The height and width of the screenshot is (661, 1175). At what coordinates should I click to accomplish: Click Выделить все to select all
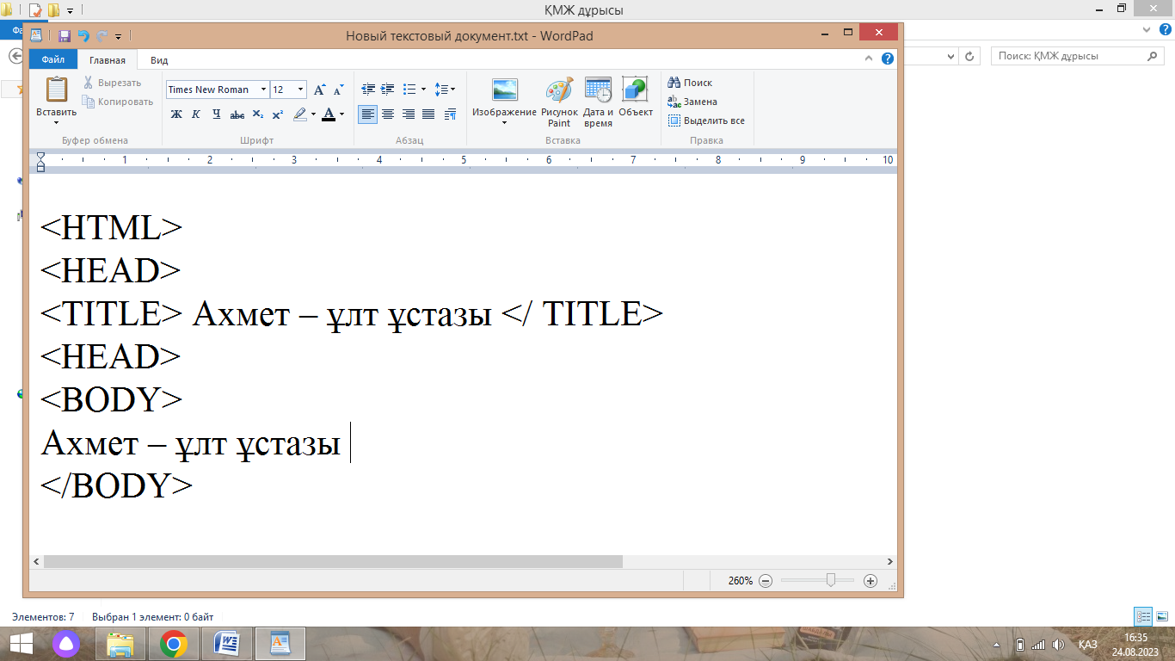706,120
